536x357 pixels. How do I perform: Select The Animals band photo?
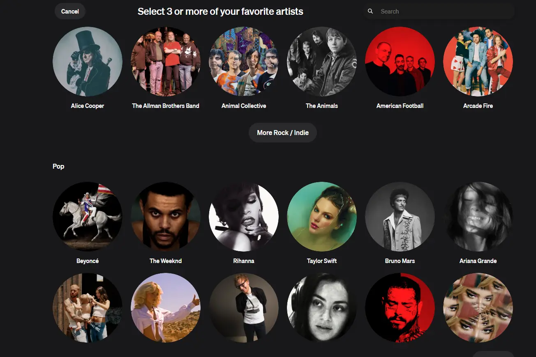coord(322,62)
